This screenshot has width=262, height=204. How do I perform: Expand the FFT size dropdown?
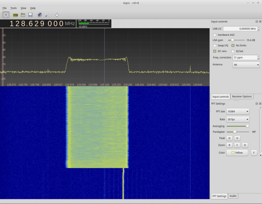[237, 112]
